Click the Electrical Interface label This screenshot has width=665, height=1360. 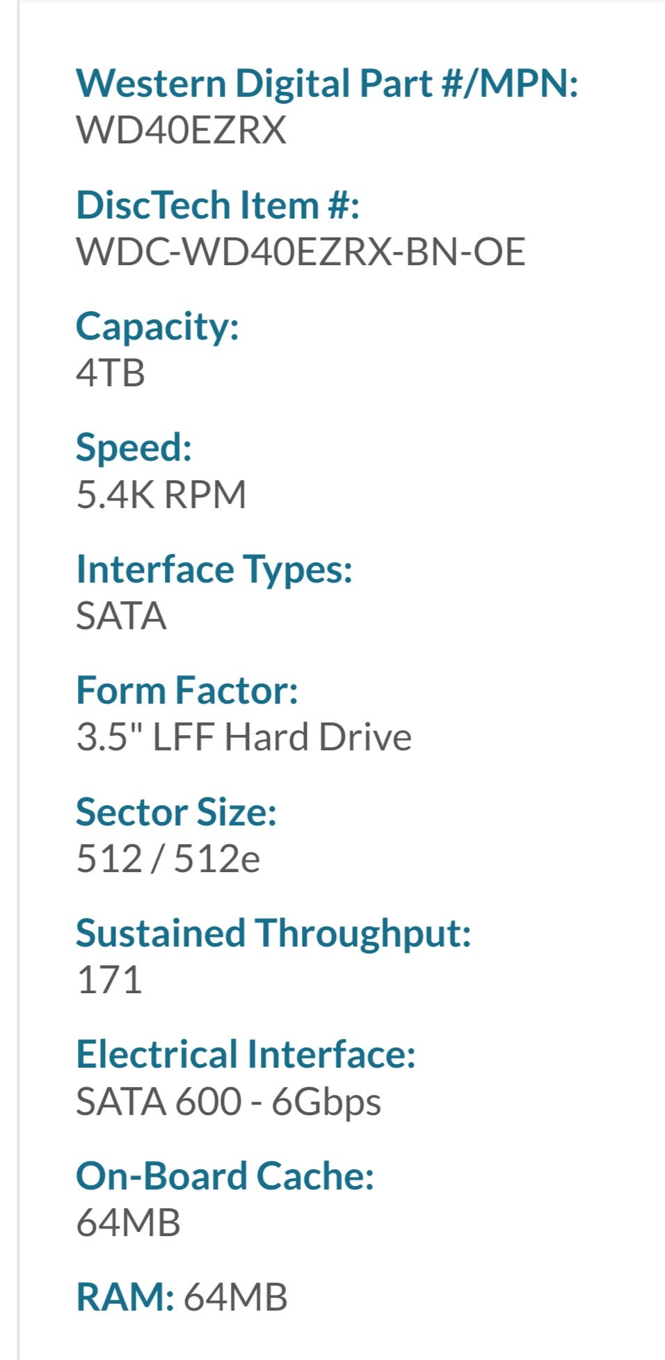point(246,1054)
